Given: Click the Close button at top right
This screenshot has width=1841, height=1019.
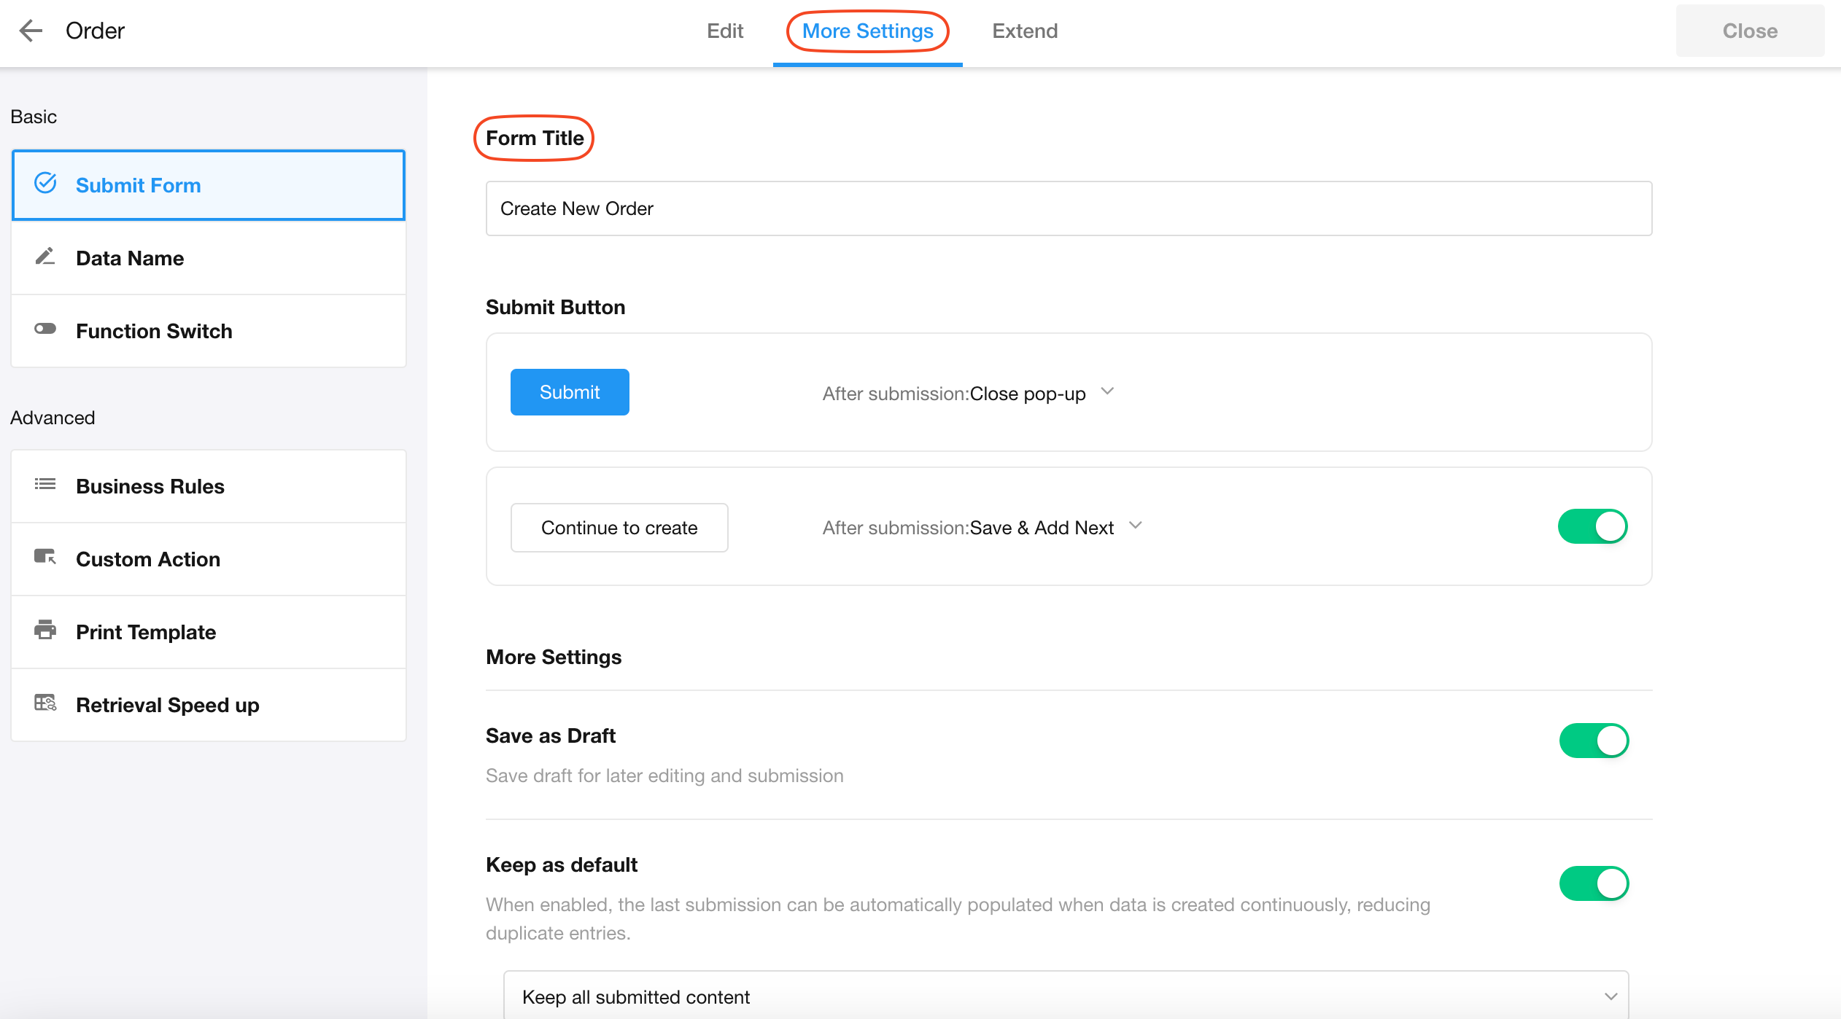Looking at the screenshot, I should click(x=1749, y=31).
